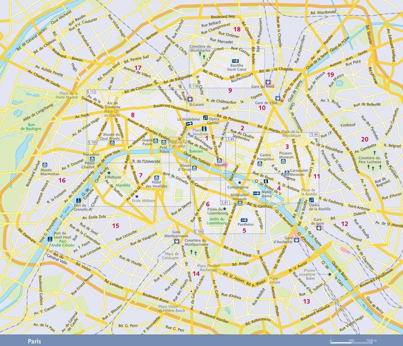The height and width of the screenshot is (346, 403).
Task: Select arrondissement number 14
Action: [x=196, y=274]
